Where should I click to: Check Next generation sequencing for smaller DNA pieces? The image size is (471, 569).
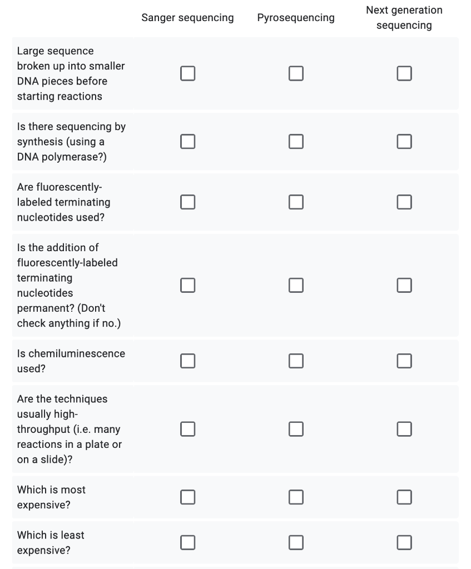[404, 73]
